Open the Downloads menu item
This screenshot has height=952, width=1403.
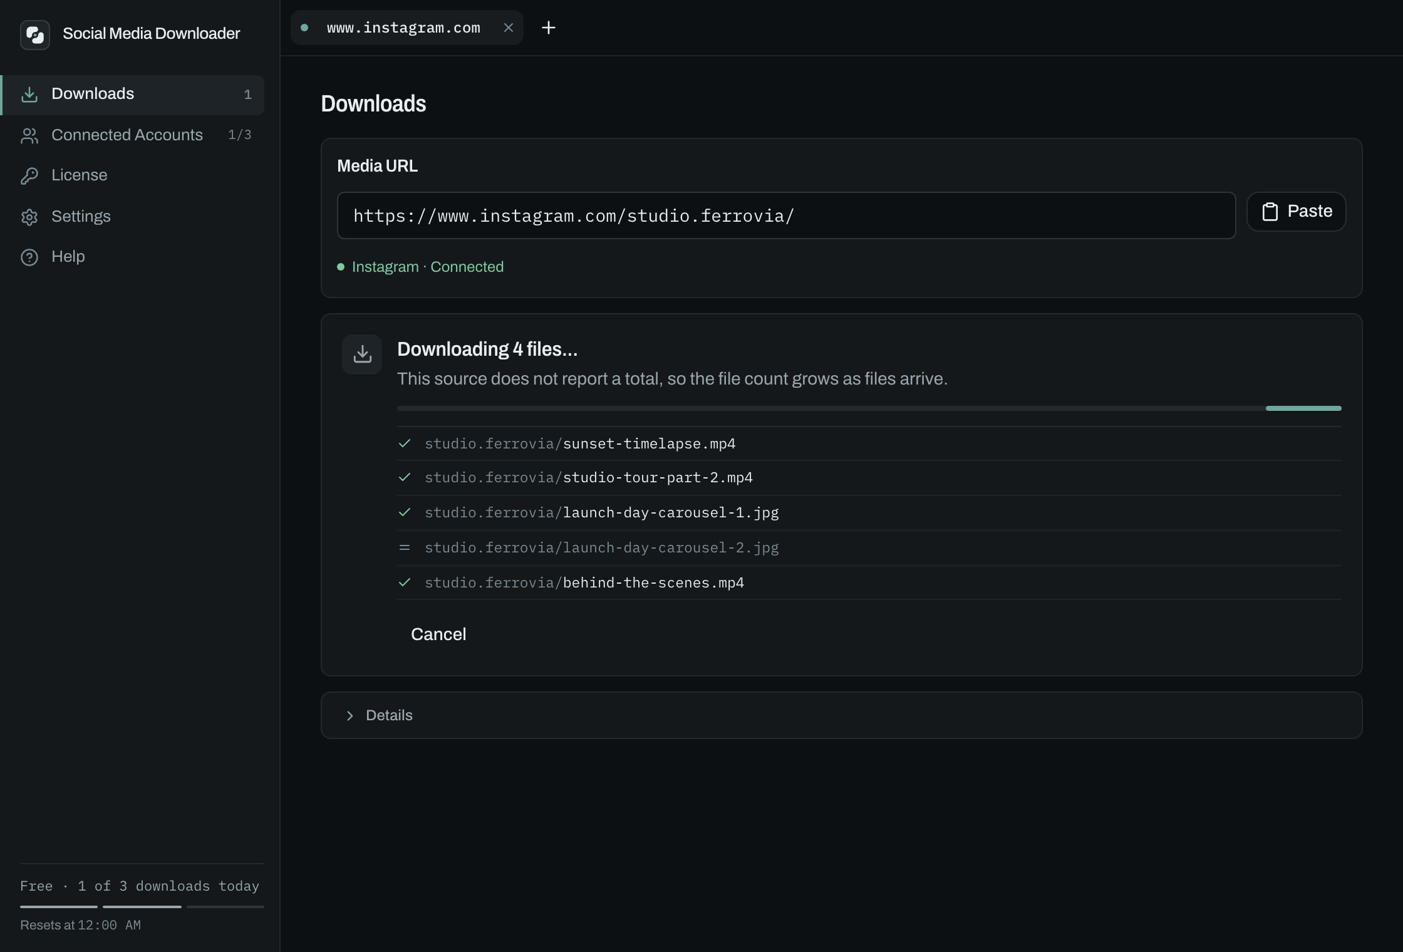133,95
